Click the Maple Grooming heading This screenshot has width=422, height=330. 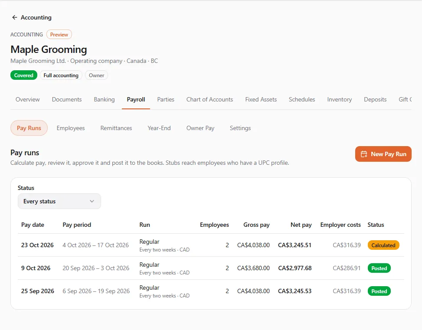point(49,49)
